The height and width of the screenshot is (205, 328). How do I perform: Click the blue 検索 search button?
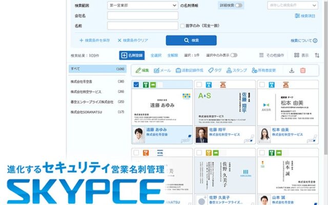tap(191, 40)
